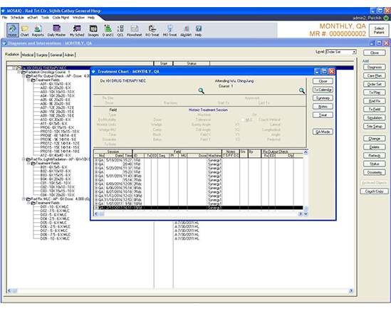This screenshot has width=391, height=311.
Task: Open the File menu
Action: point(4,18)
